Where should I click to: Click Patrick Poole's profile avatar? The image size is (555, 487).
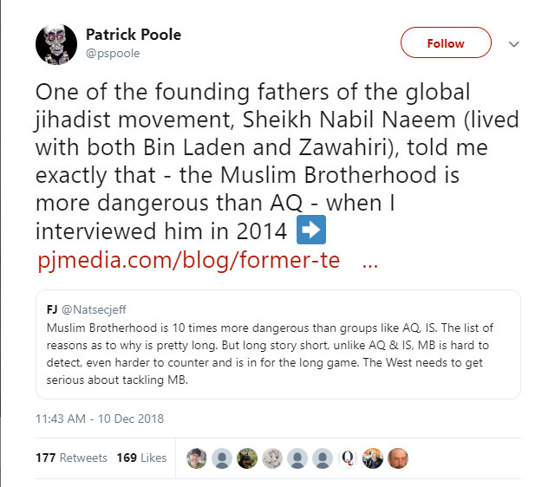[x=56, y=42]
